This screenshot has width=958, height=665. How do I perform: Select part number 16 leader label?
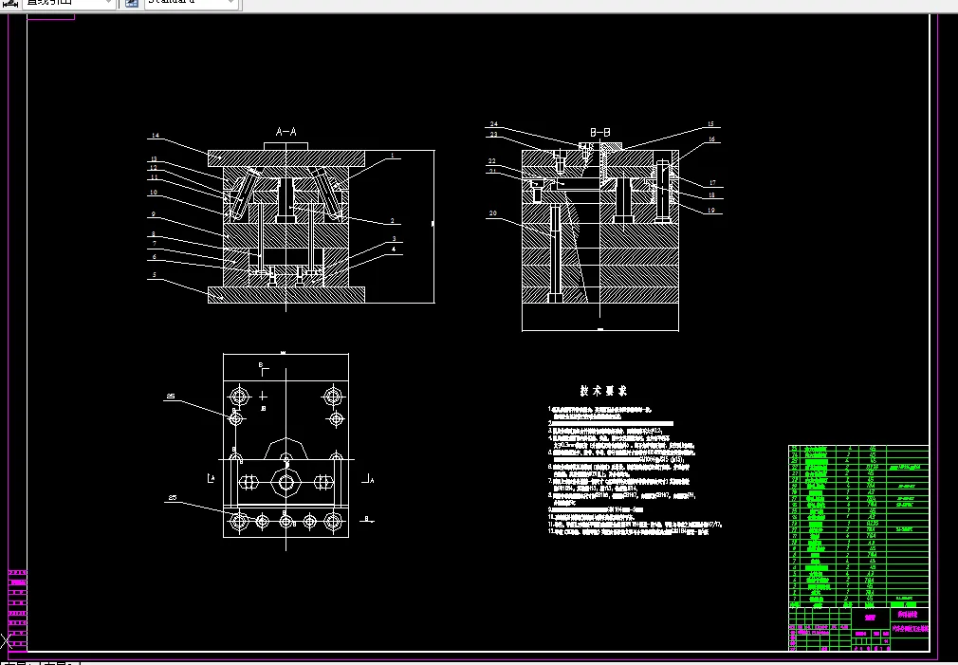pyautogui.click(x=711, y=139)
